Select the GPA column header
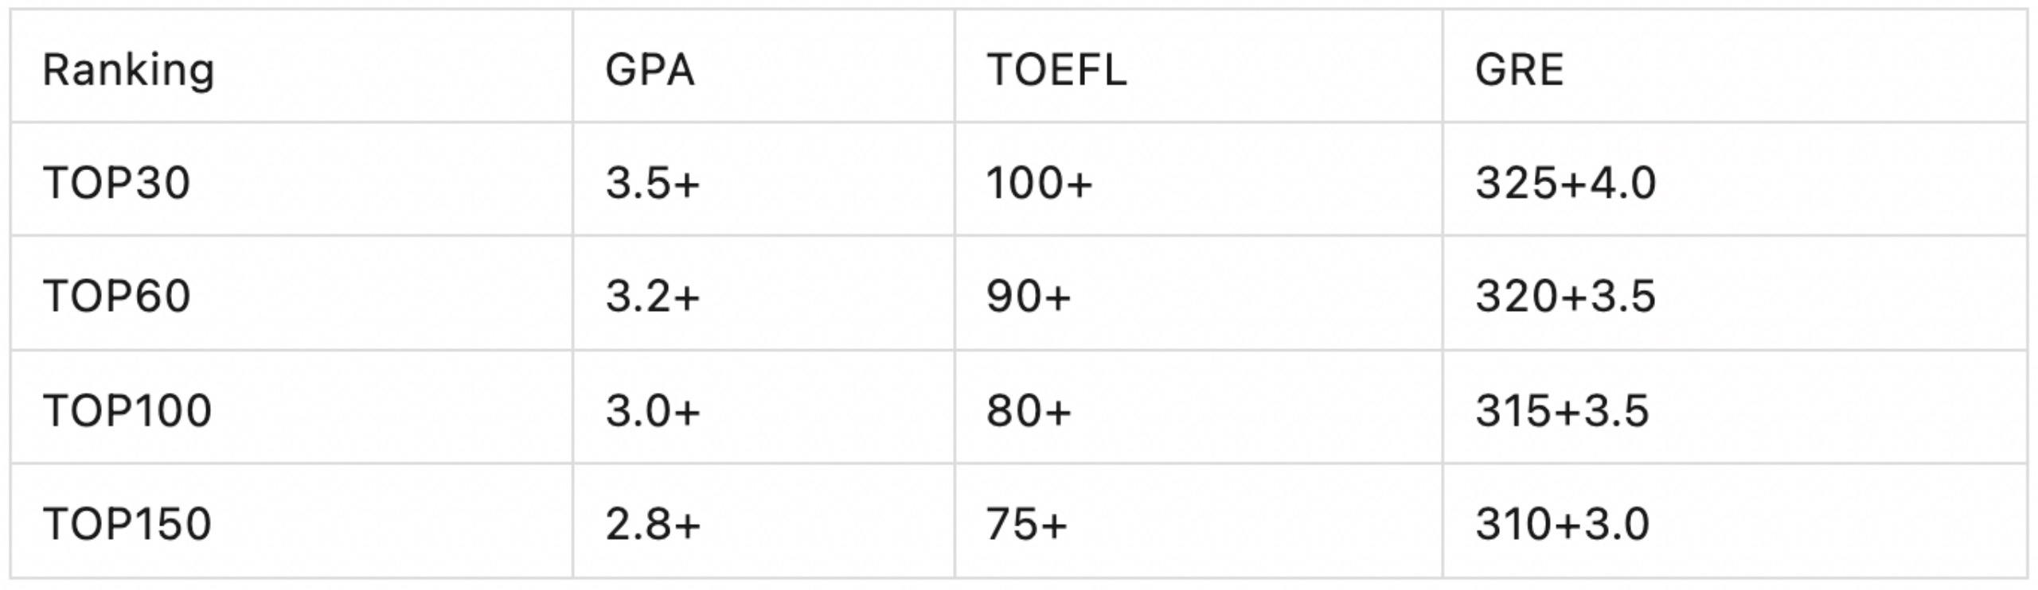The height and width of the screenshot is (590, 2038). click(650, 69)
